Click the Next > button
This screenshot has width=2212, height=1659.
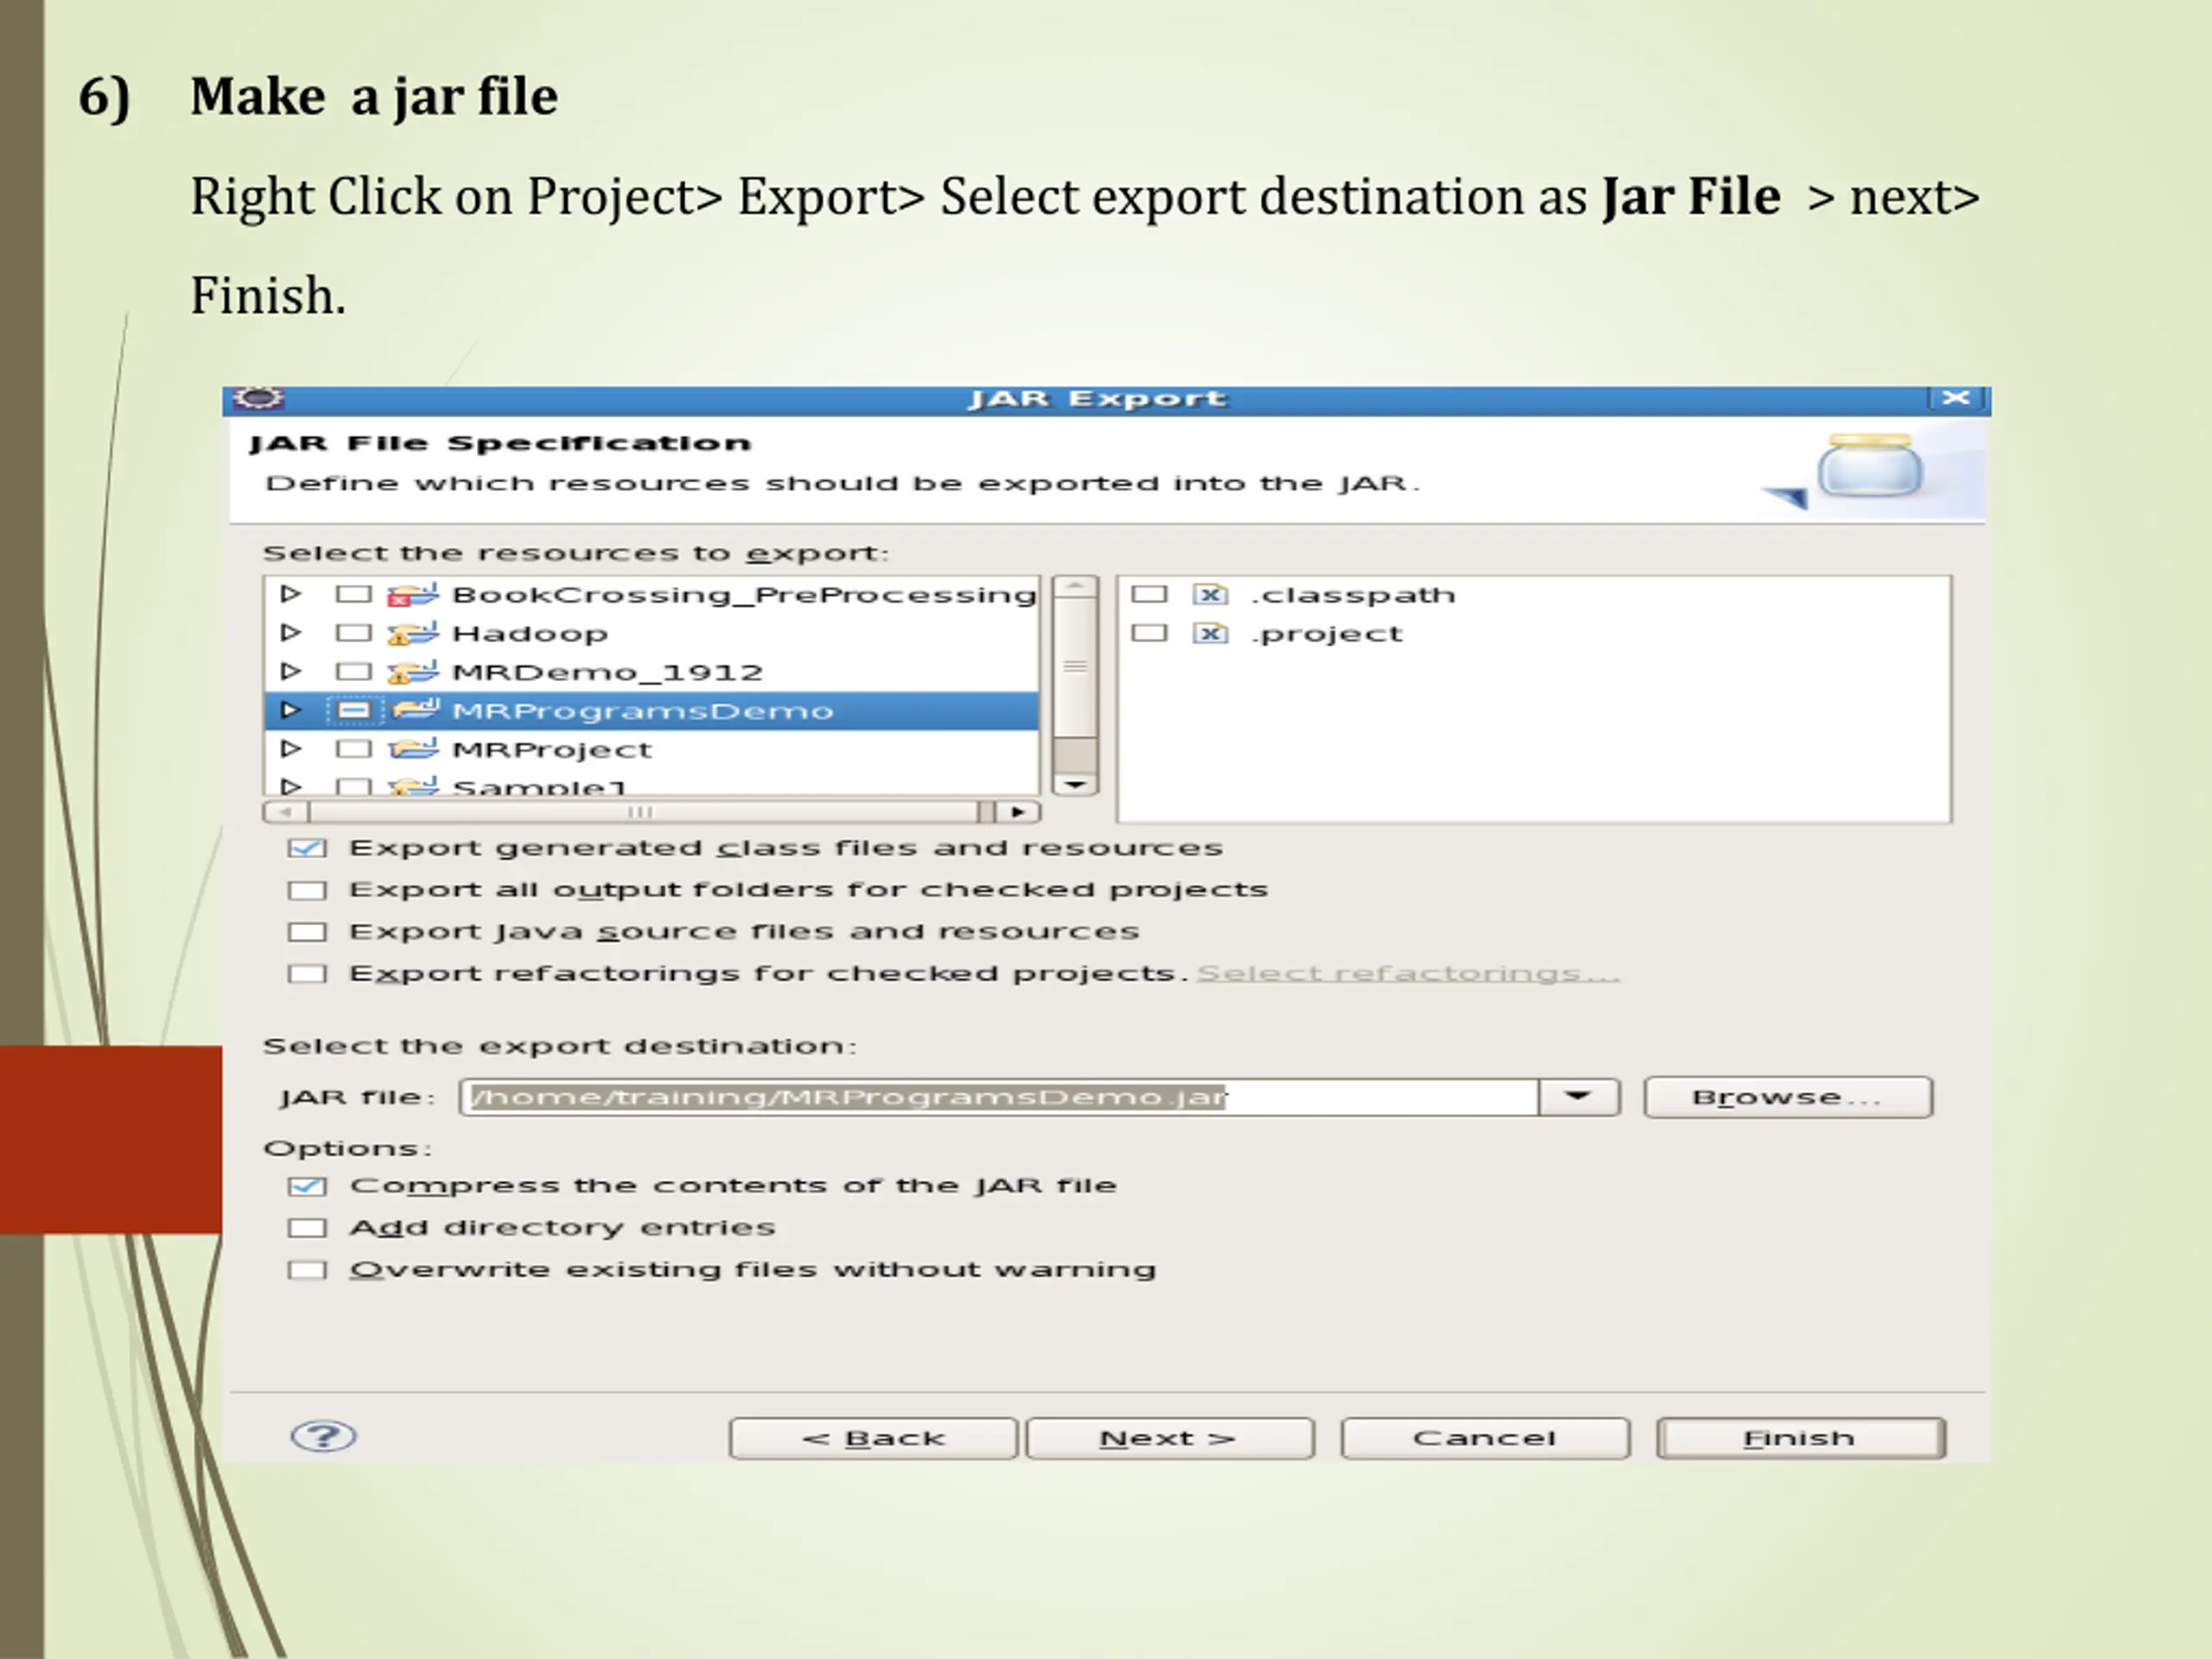(1169, 1438)
